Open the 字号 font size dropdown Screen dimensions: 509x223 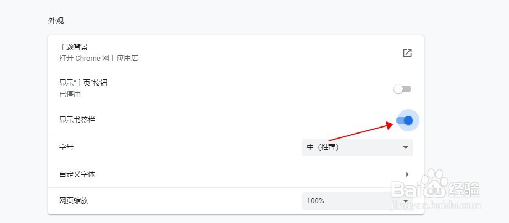click(357, 147)
